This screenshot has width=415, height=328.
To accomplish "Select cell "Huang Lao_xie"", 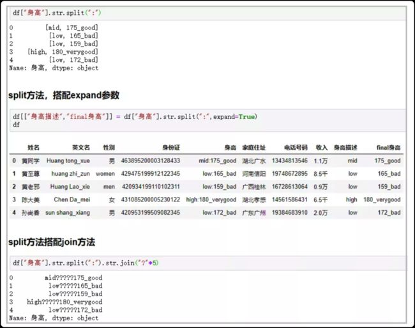I will (x=70, y=187).
